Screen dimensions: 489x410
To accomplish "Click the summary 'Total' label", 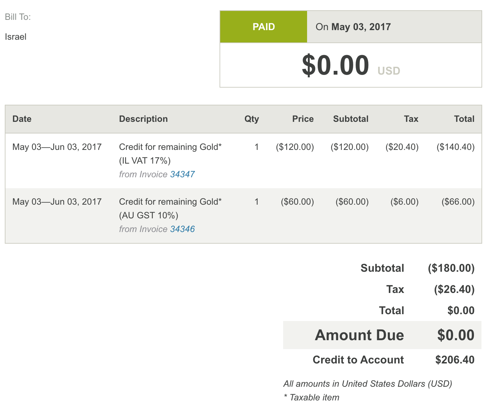I will pos(392,310).
